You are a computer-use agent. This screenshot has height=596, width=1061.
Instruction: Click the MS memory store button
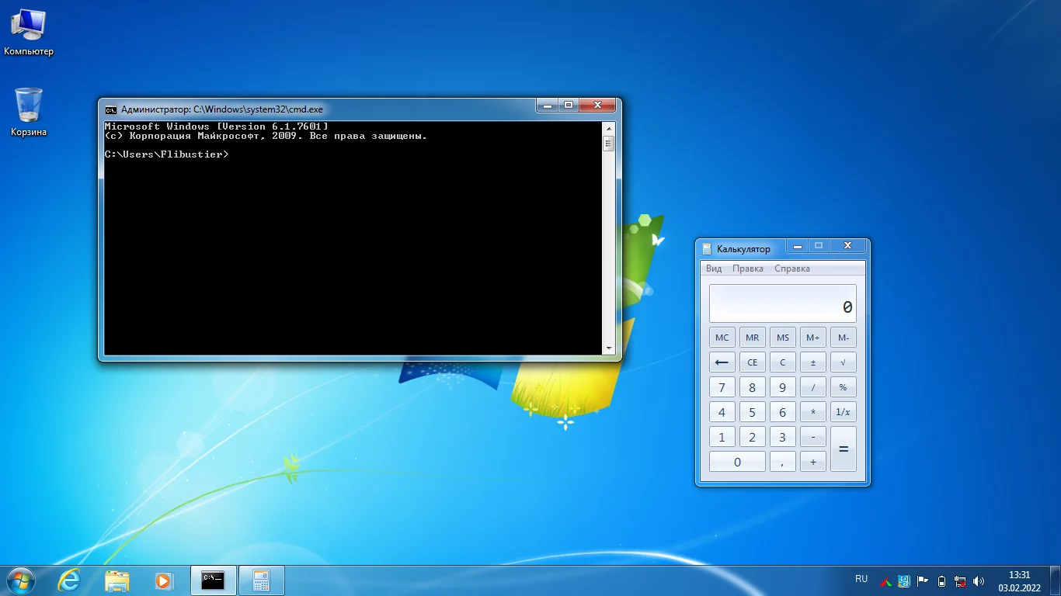(782, 338)
